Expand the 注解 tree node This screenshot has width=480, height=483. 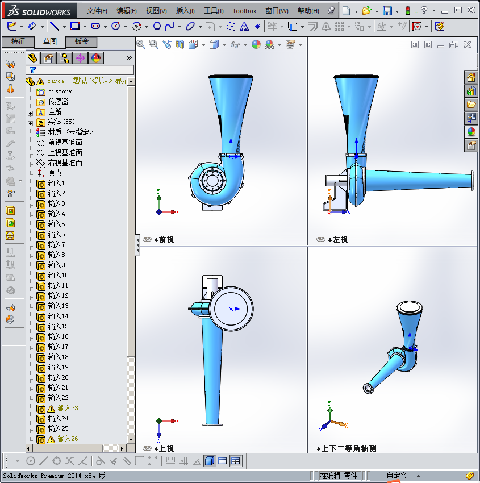point(30,113)
